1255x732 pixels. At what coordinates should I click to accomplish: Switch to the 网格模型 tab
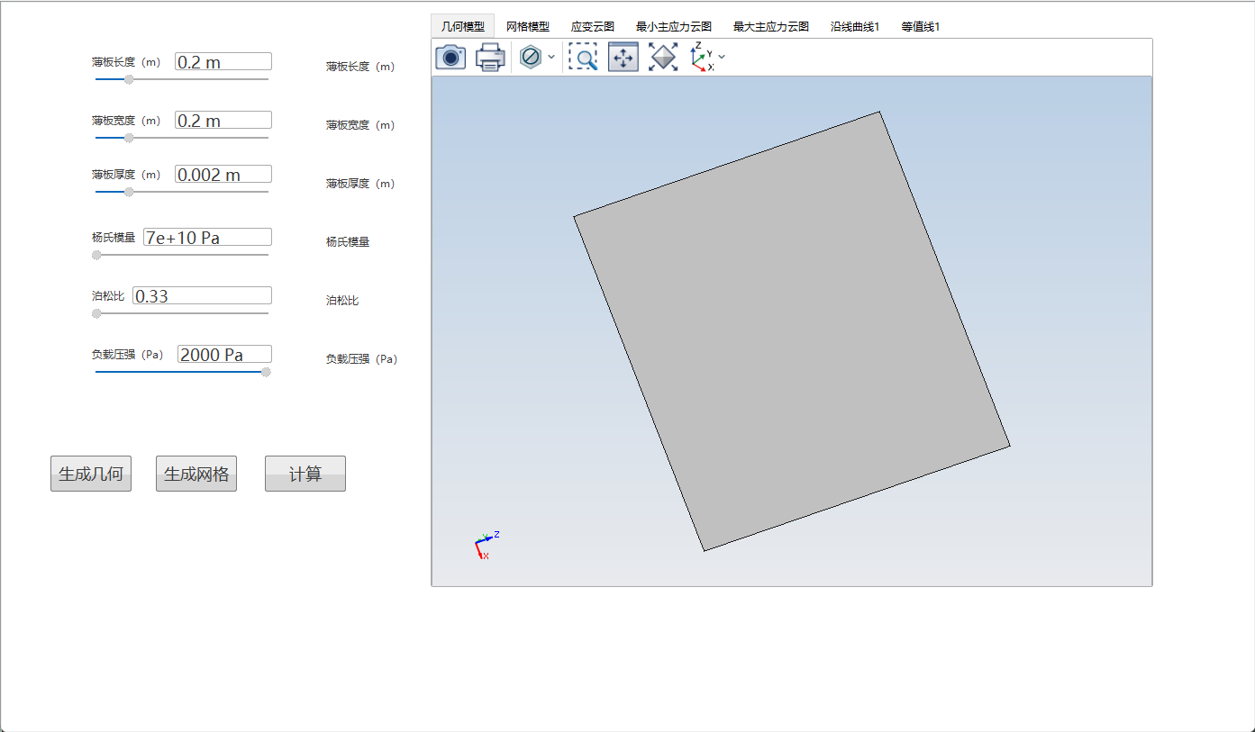click(528, 27)
